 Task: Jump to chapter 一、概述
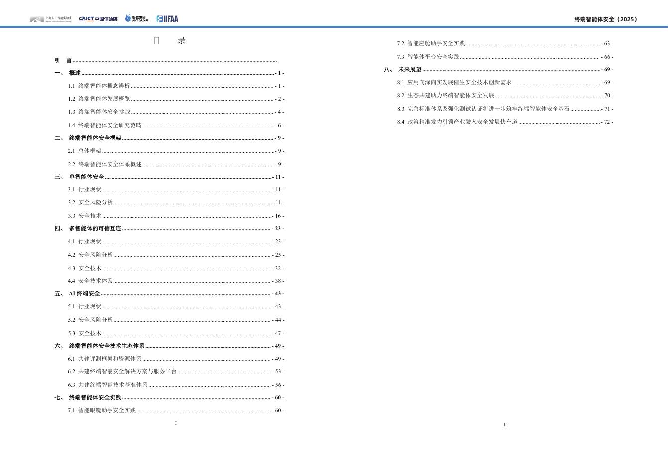(x=170, y=73)
